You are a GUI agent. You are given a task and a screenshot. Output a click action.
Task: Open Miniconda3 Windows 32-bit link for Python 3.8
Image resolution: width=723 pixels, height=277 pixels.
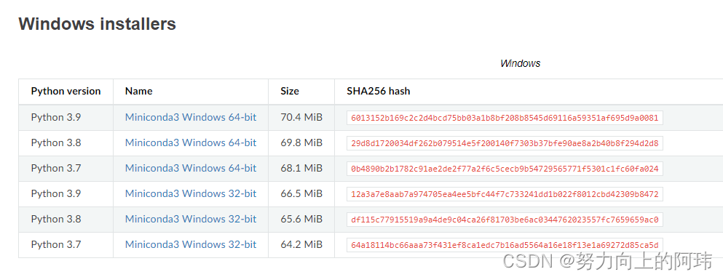tap(191, 219)
